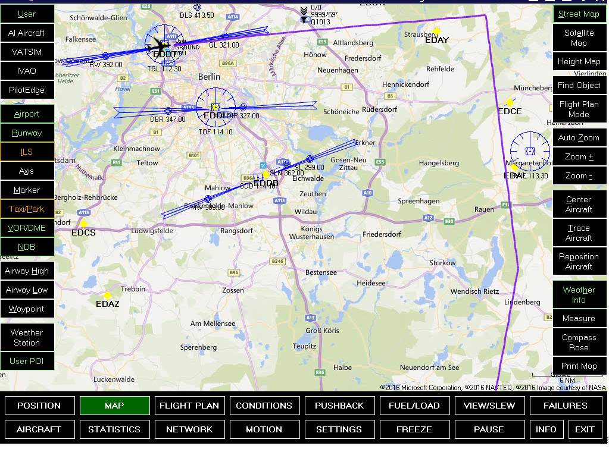Click the DIP 327.00 marker symbol
The height and width of the screenshot is (449, 609).
pos(243,107)
